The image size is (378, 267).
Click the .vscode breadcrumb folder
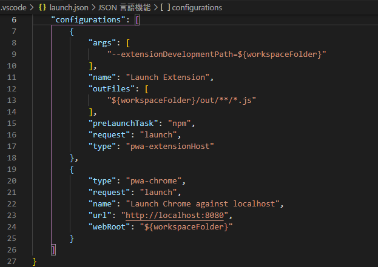pyautogui.click(x=13, y=8)
